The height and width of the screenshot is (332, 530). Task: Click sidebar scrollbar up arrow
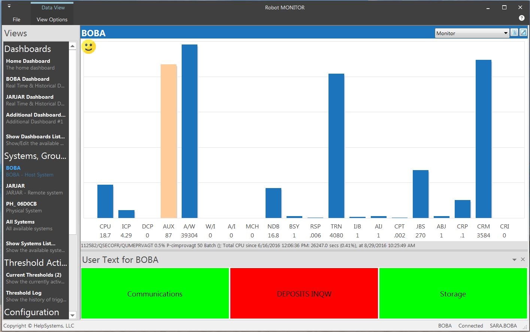(73, 46)
